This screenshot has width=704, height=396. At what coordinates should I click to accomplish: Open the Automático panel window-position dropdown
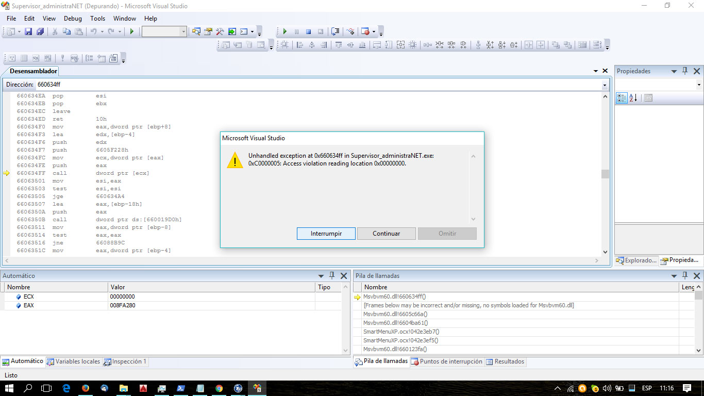pos(321,276)
